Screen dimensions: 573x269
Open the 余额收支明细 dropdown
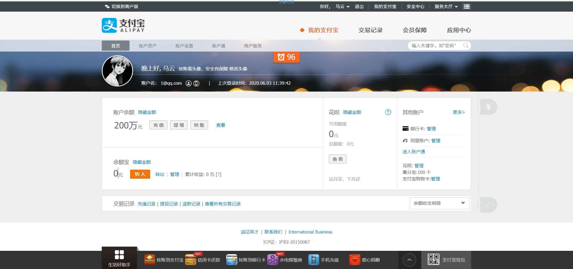click(439, 203)
